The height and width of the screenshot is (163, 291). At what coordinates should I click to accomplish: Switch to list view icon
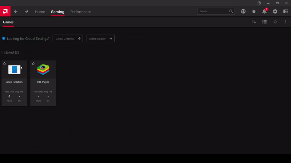264,22
